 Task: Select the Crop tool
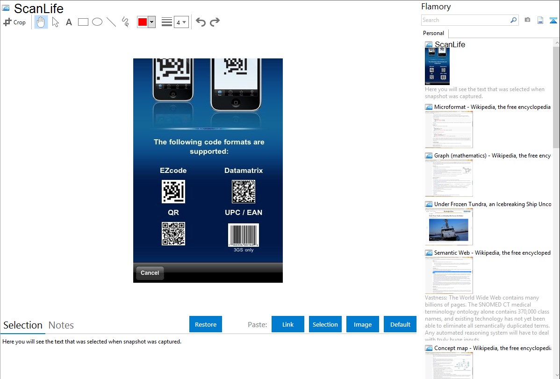click(14, 22)
